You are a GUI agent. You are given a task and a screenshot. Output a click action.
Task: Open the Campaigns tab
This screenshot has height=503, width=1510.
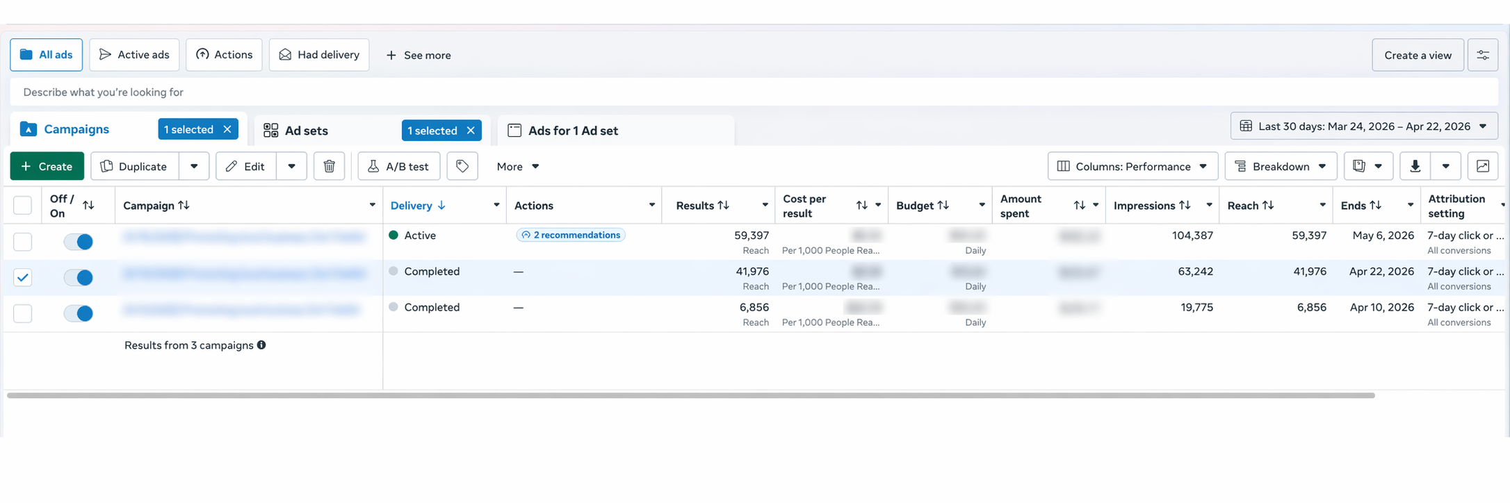(76, 129)
